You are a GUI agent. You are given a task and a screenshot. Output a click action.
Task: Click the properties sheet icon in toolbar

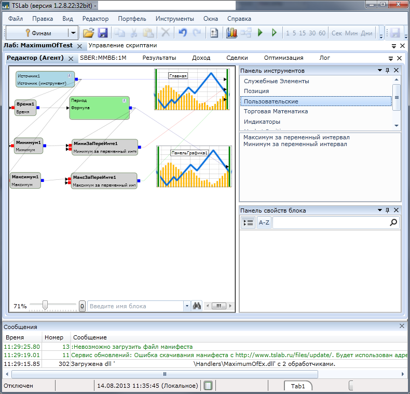pyautogui.click(x=214, y=33)
